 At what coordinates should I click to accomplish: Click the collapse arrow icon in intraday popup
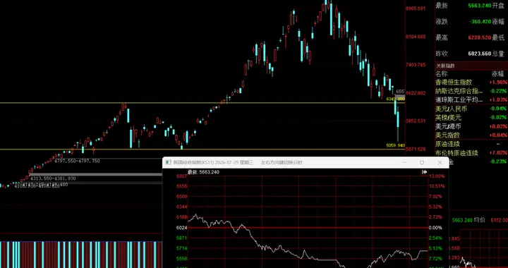tap(424, 172)
